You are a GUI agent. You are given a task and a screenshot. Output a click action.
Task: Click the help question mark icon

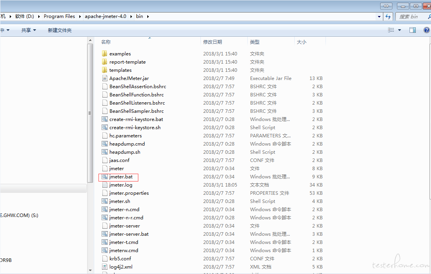pos(426,30)
